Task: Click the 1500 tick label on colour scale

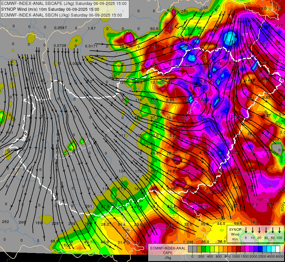Action: pos(245,256)
